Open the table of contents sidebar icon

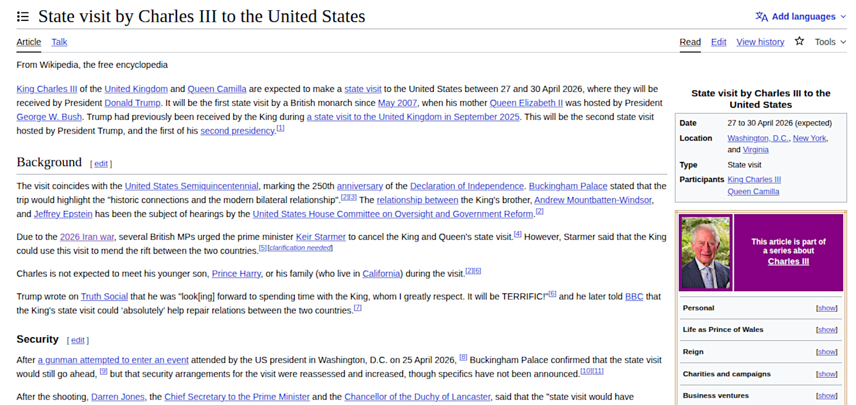(22, 17)
